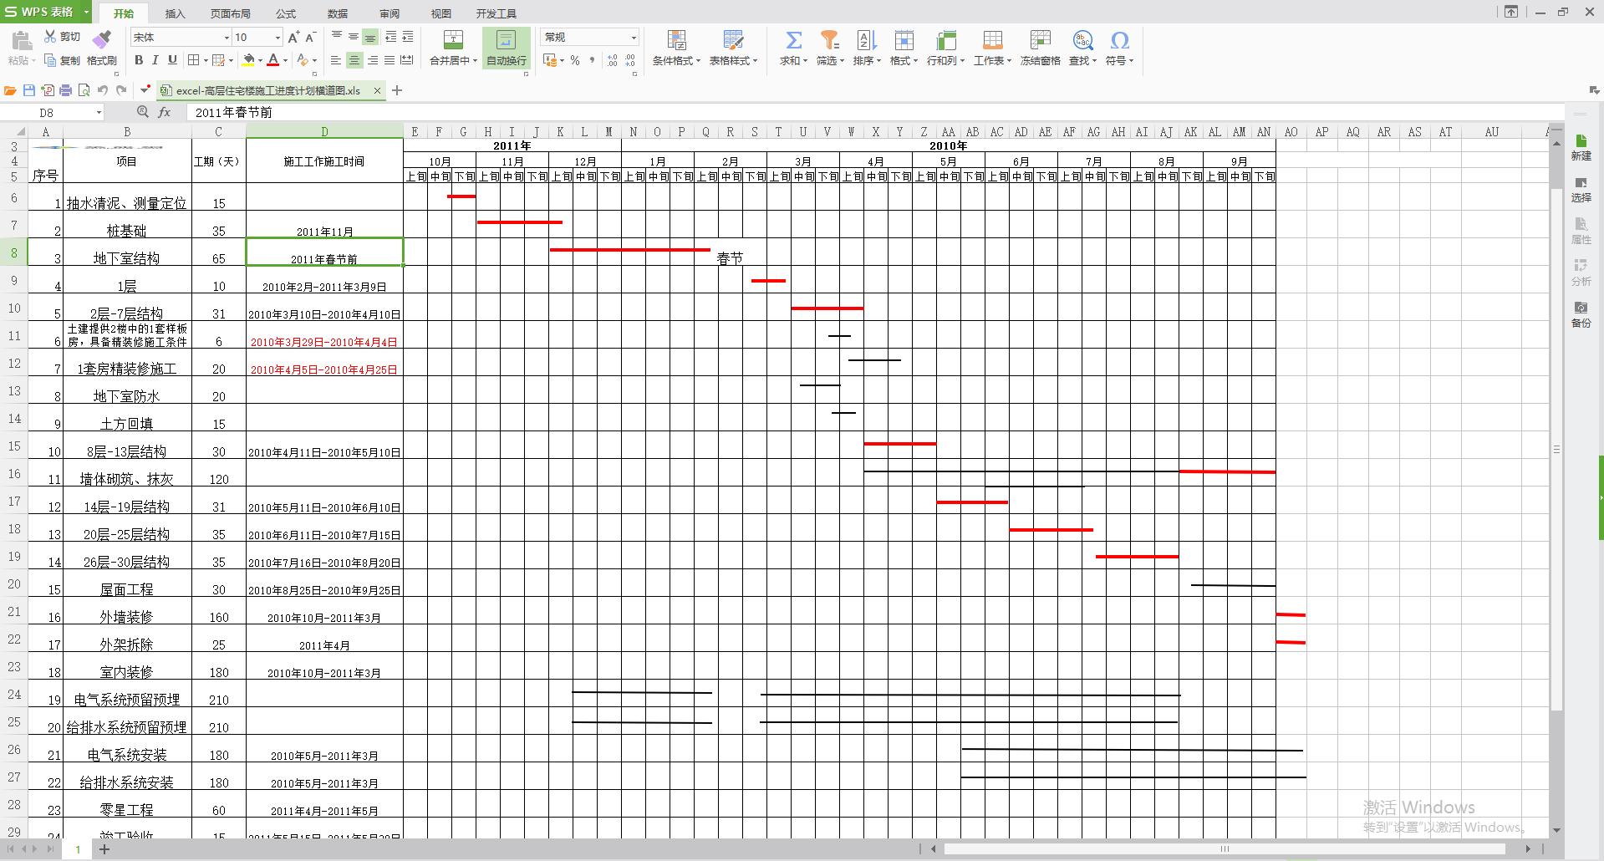Click the Paste (粘贴) clipboard icon
Viewport: 1604px width, 861px height.
tap(22, 40)
